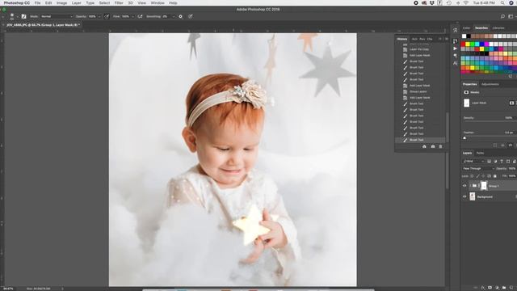
Task: Open the Smoothing value dropdown arrow
Action: pyautogui.click(x=174, y=16)
